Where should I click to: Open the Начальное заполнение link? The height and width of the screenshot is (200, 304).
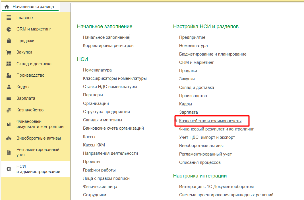[x=106, y=37]
